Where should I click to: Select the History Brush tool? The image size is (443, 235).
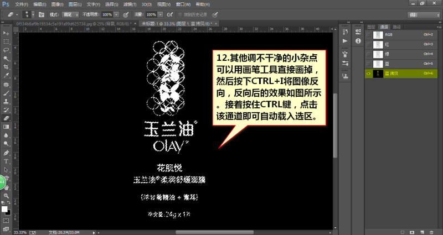6,110
